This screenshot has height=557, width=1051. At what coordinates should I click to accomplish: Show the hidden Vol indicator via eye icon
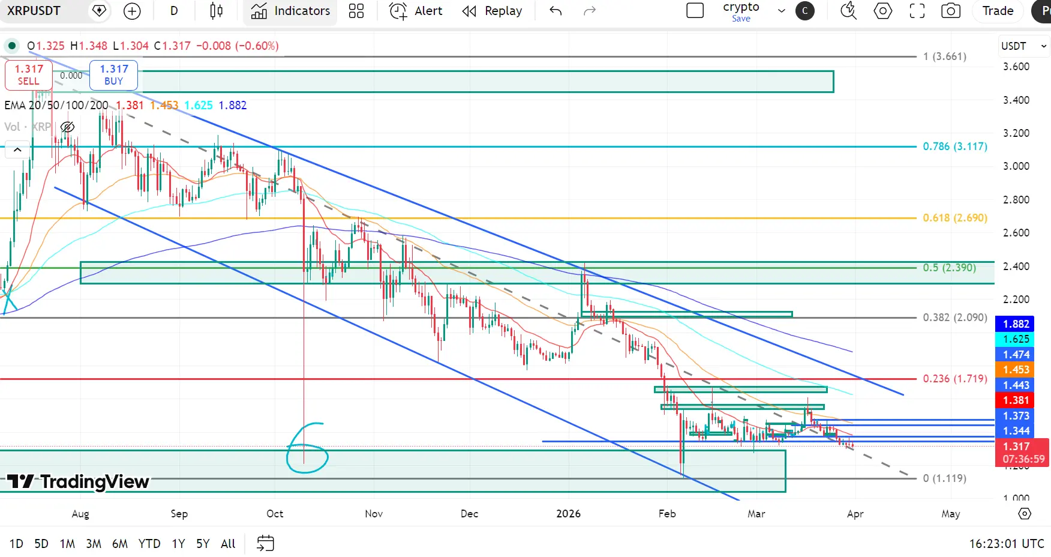[x=67, y=127]
